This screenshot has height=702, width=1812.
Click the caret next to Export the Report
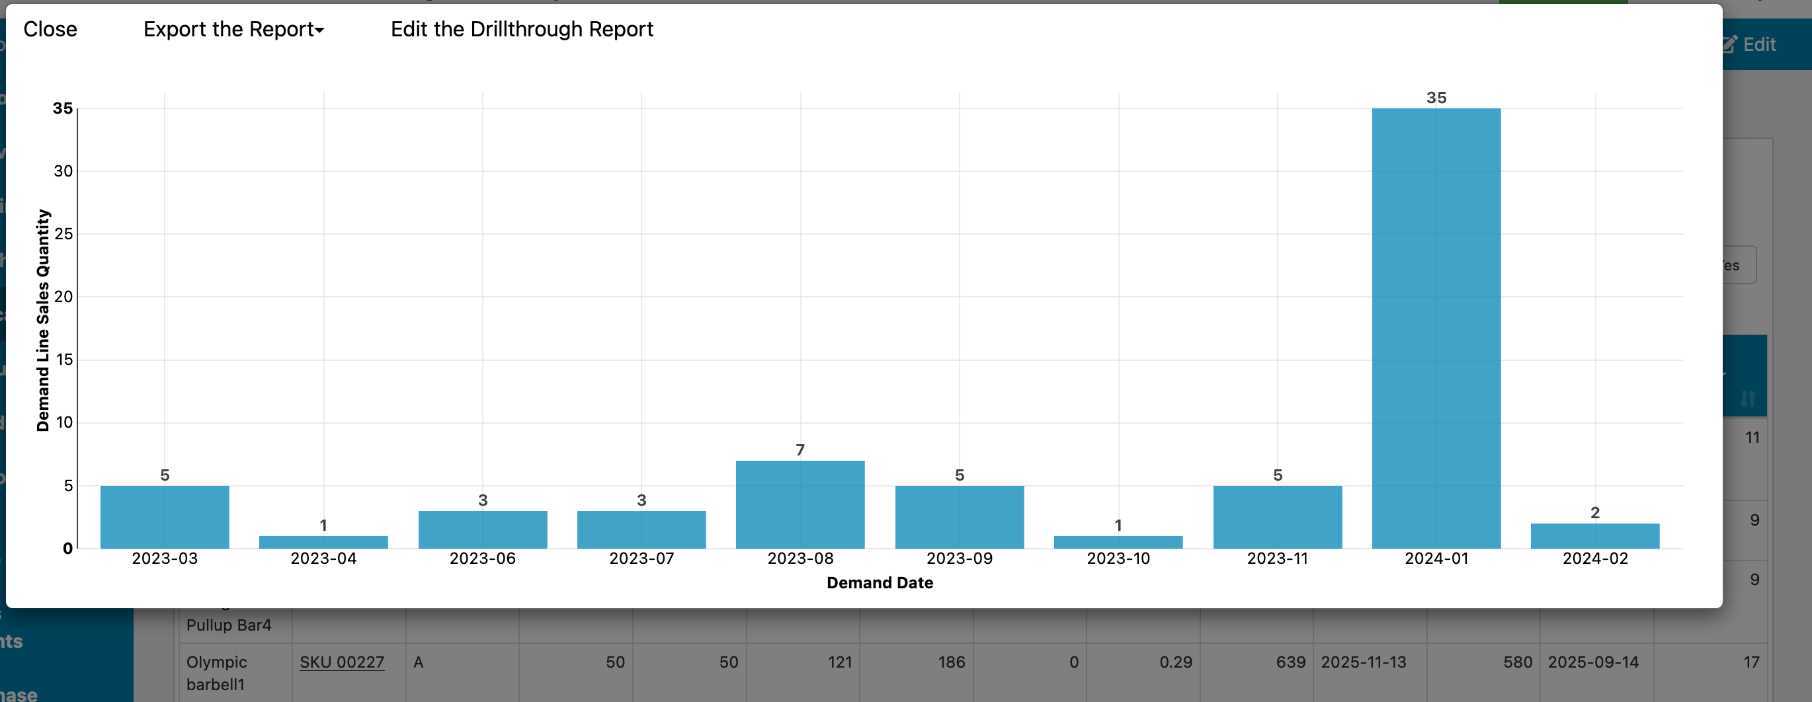tap(320, 31)
